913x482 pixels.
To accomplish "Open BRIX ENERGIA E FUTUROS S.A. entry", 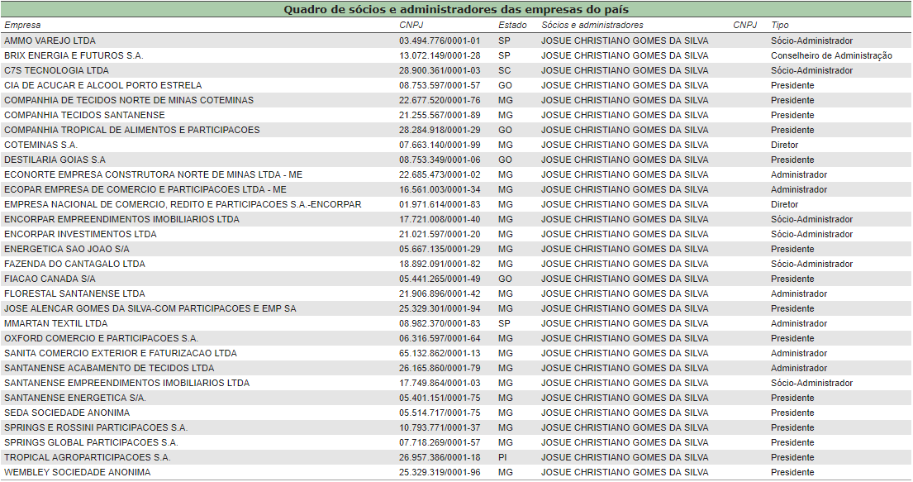I will click(74, 55).
